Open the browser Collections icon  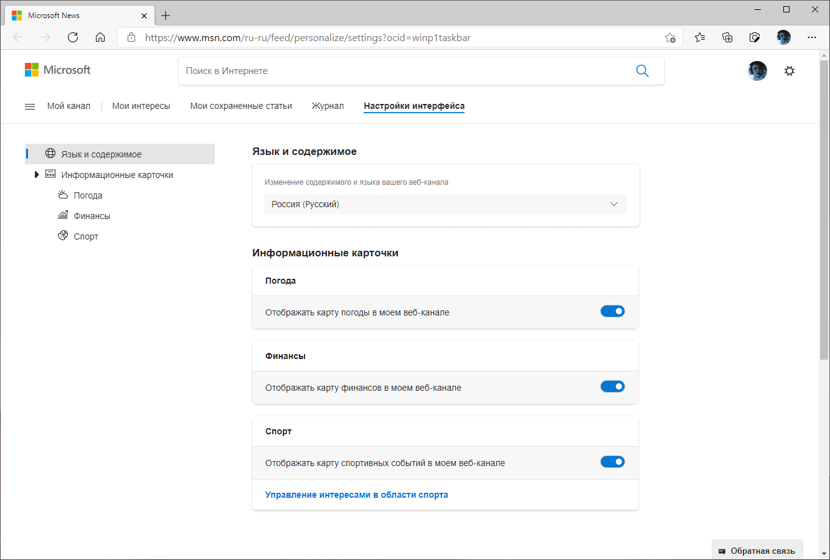(727, 37)
